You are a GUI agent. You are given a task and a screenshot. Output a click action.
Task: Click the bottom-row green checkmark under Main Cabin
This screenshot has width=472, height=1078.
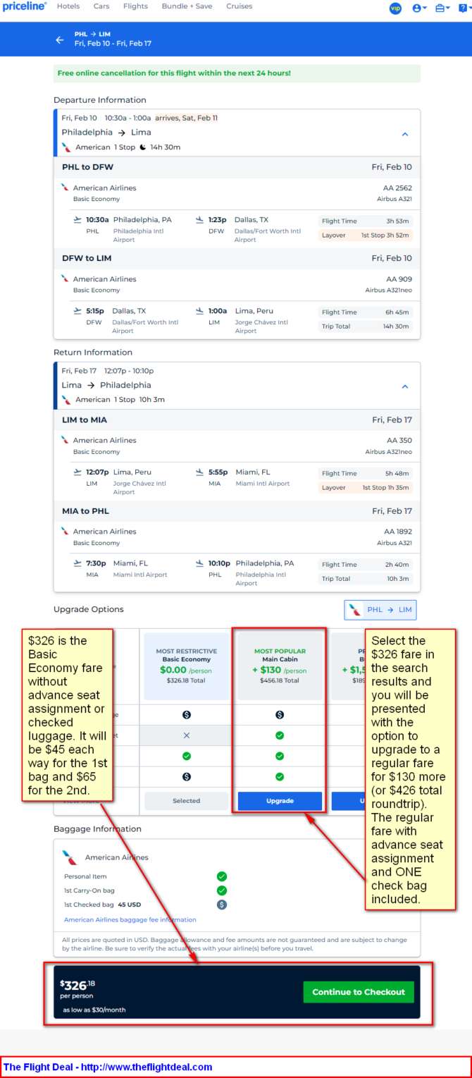tap(280, 776)
